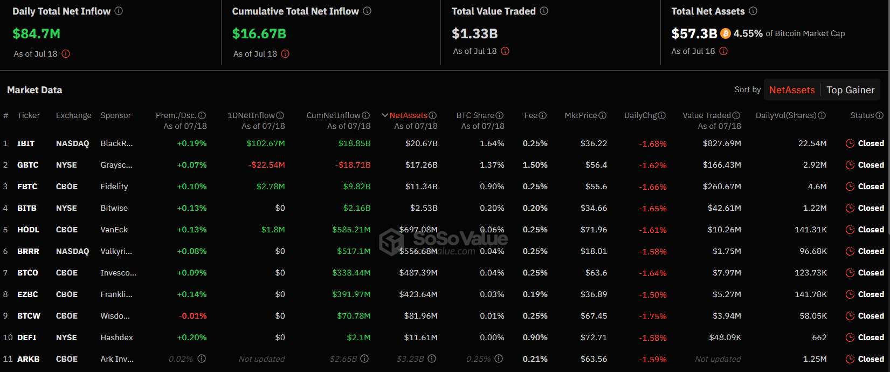Click info icon next to ARKB $3.23B value
The height and width of the screenshot is (372, 890).
[432, 359]
